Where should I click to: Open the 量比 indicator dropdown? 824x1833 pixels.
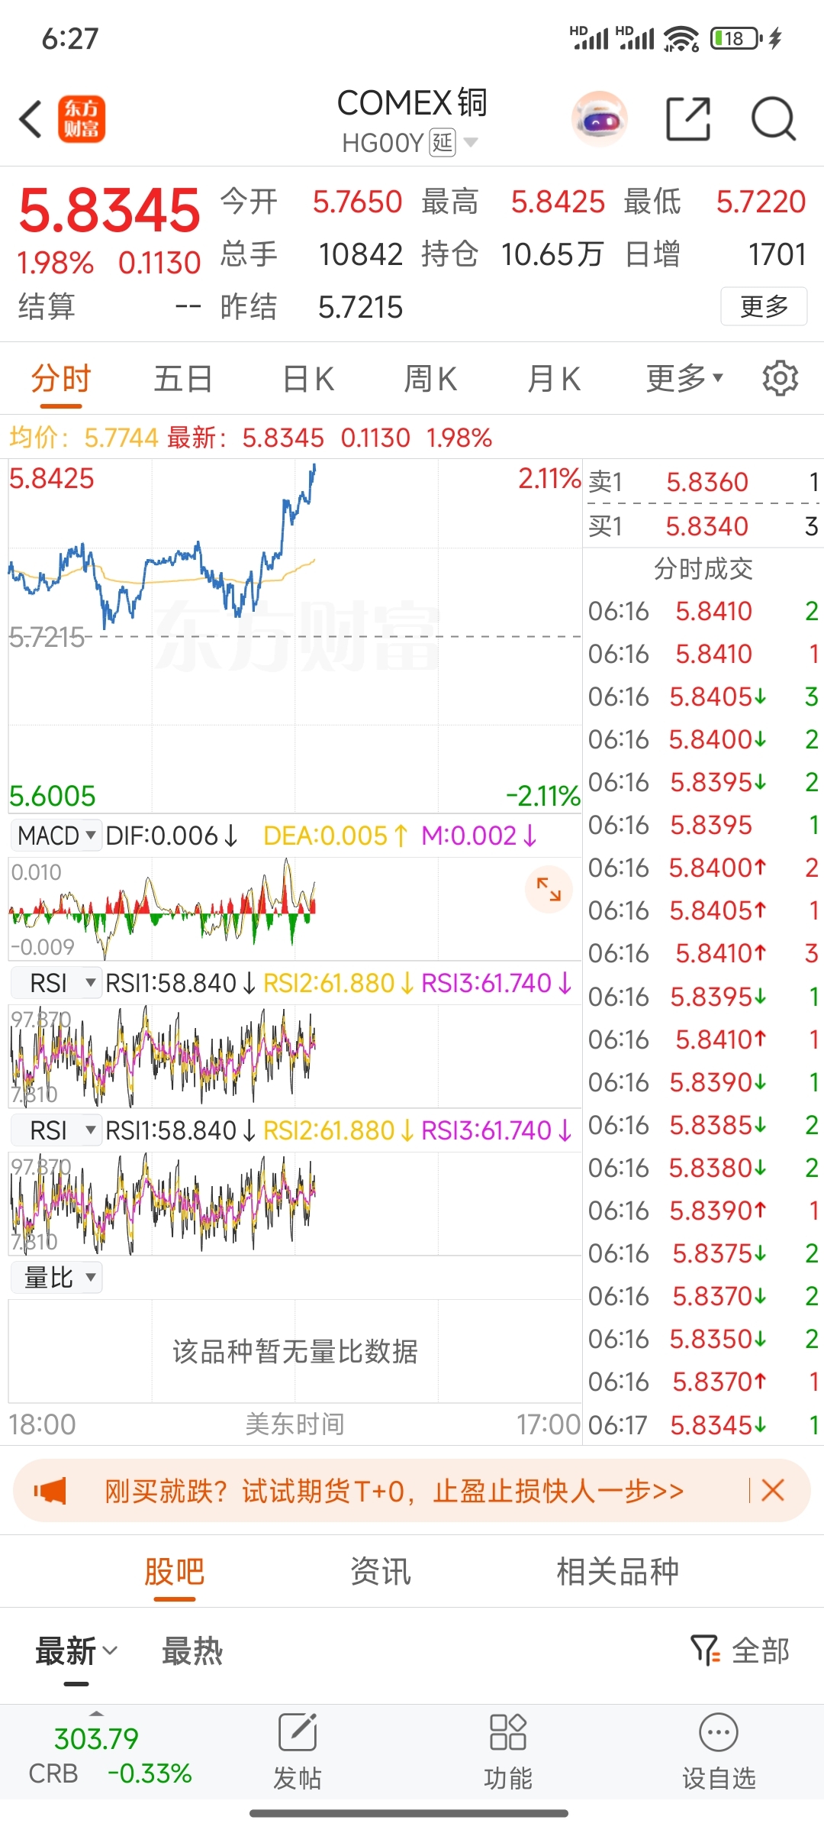(56, 1277)
